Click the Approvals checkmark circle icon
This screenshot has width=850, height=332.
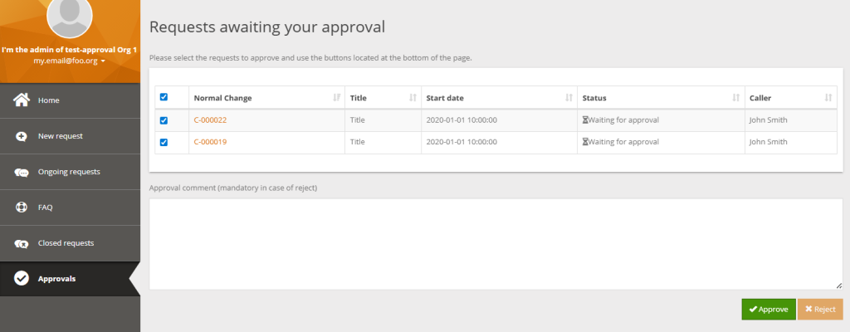click(x=22, y=279)
